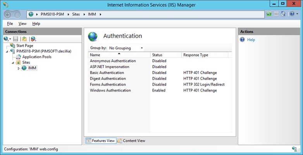Open the Create New Connection dropdown arrow
Viewport: 303px width, 155px height.
[10, 39]
